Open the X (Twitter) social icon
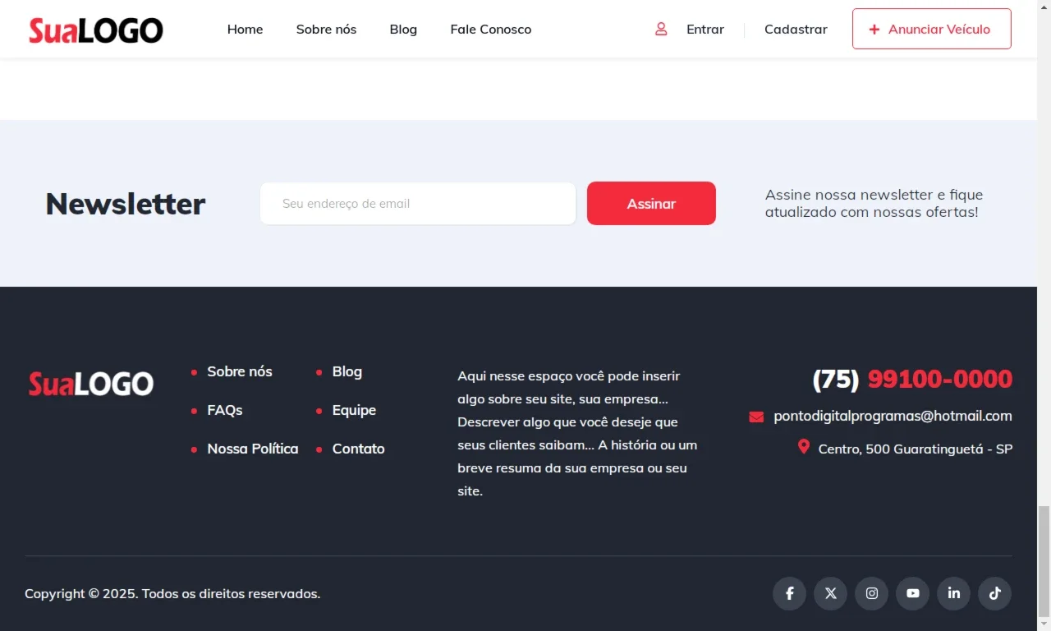The height and width of the screenshot is (631, 1051). coord(830,593)
